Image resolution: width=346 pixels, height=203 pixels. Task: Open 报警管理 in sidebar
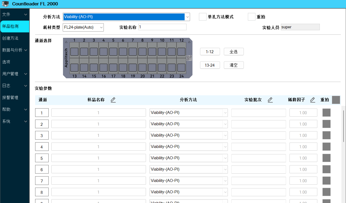15,97
